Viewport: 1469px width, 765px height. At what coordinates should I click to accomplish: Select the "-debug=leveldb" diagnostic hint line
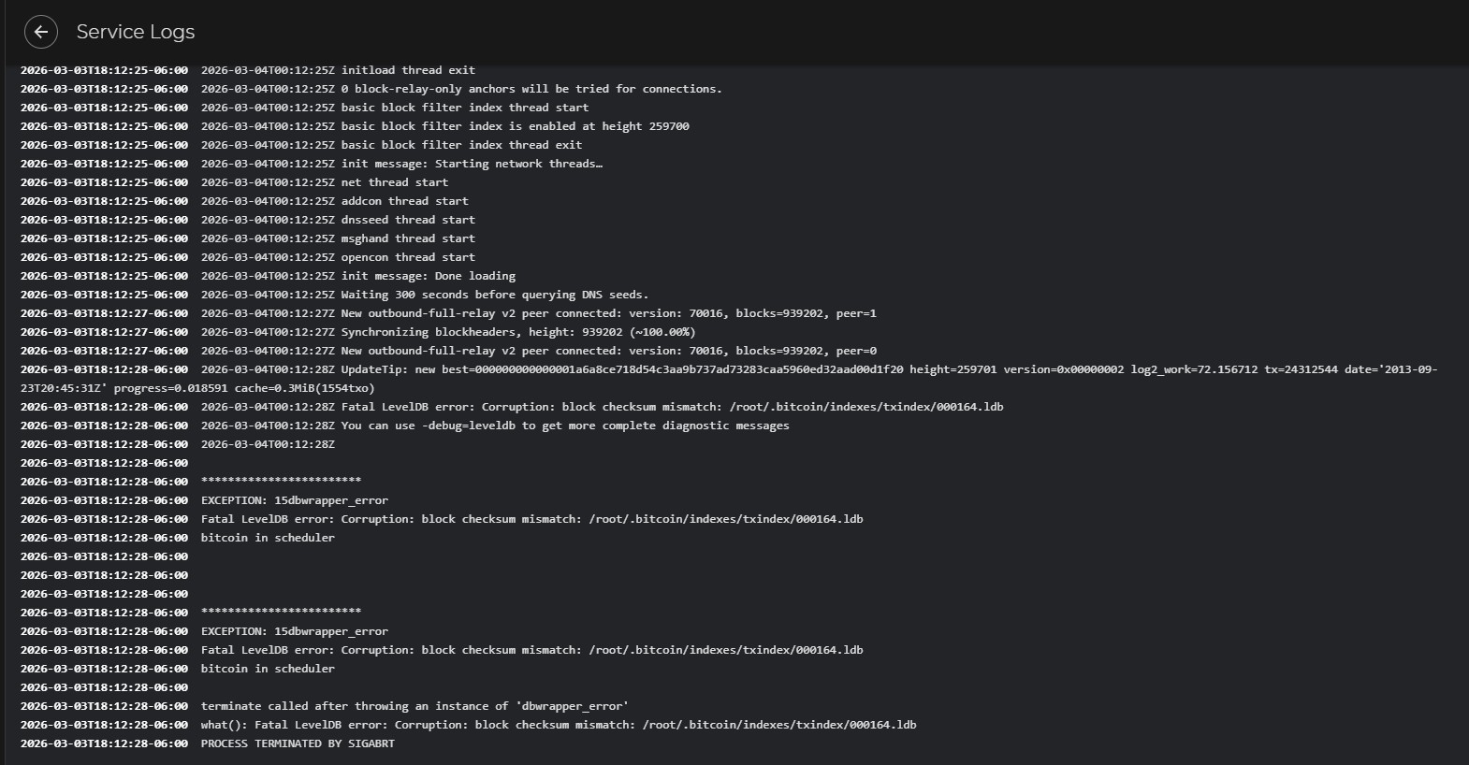point(564,426)
